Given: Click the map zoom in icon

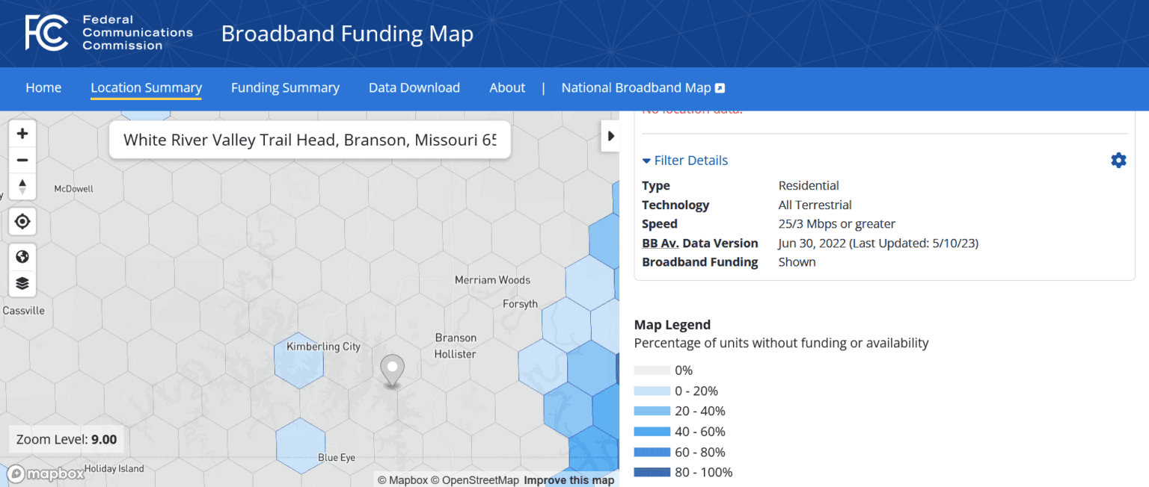Looking at the screenshot, I should coord(22,133).
